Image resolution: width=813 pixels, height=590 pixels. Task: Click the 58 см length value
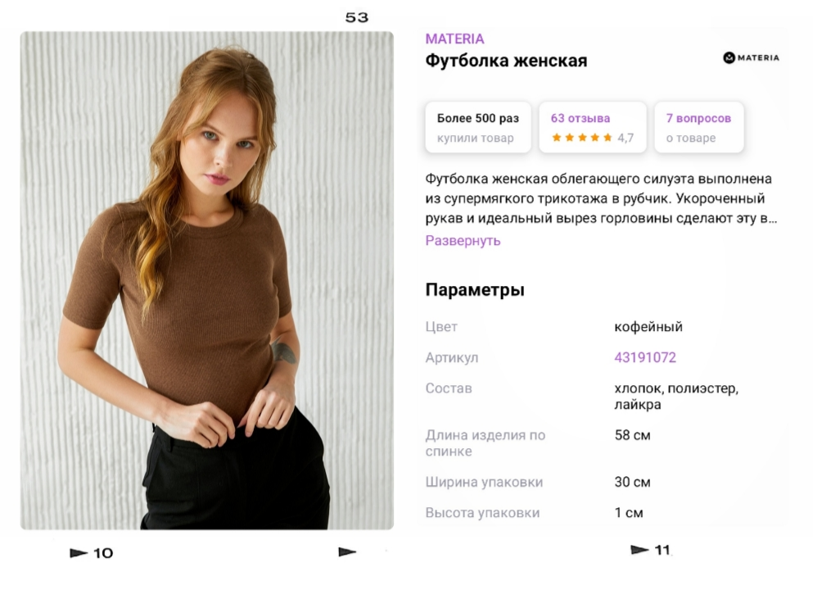[633, 435]
